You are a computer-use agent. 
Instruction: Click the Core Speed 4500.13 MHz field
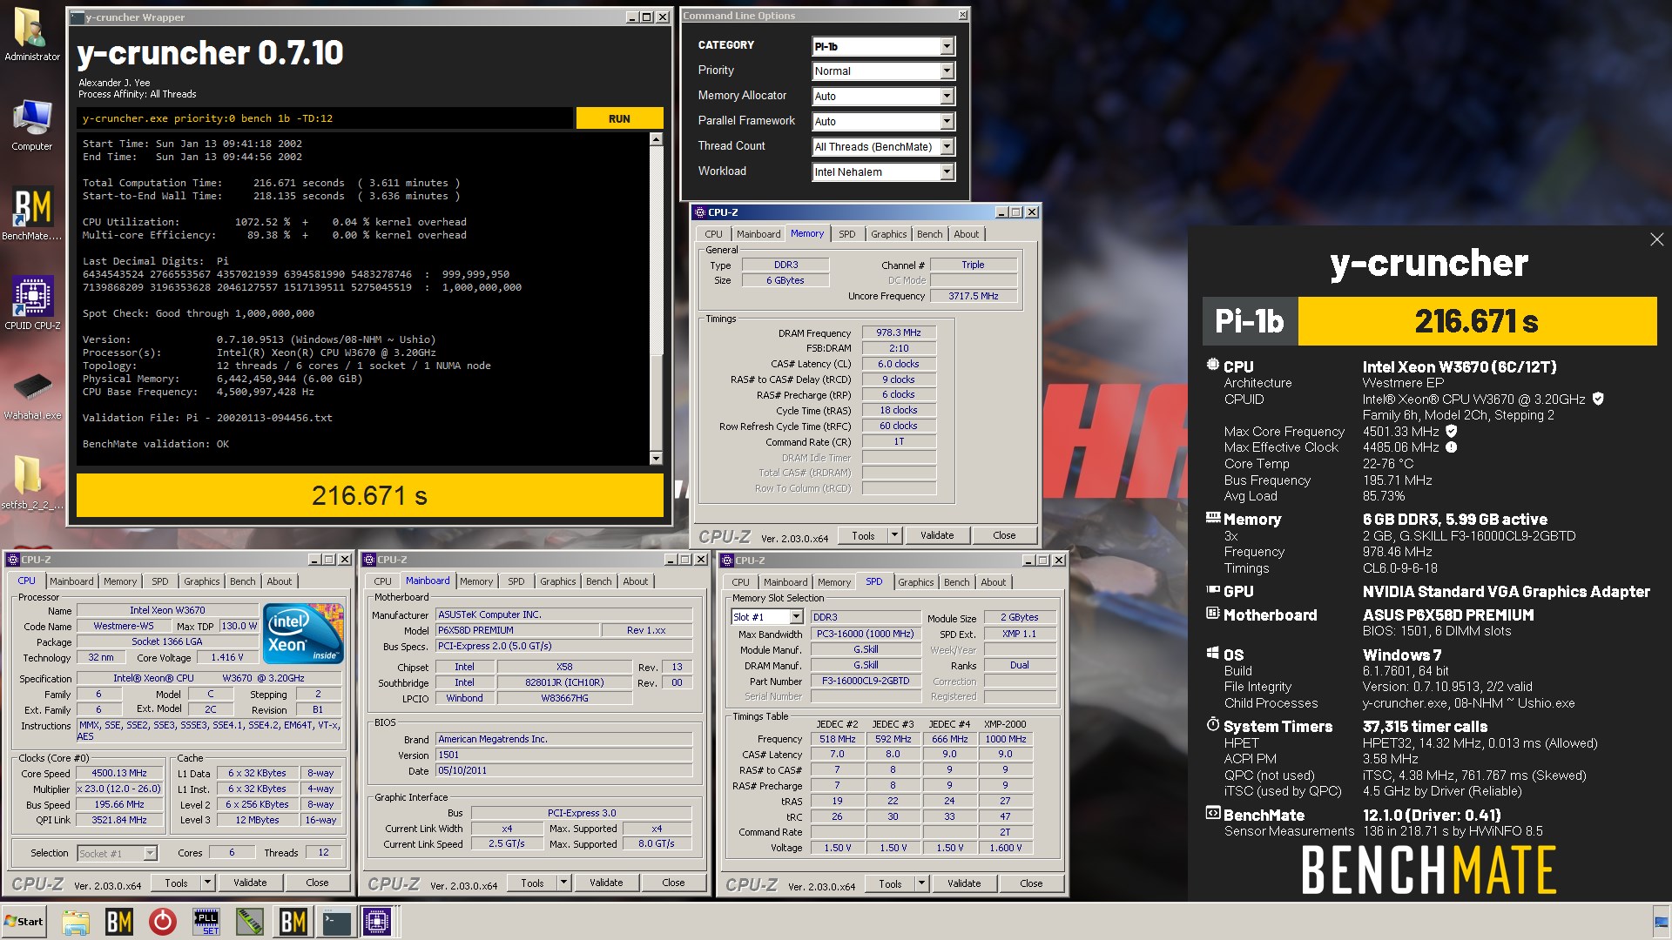[x=119, y=773]
